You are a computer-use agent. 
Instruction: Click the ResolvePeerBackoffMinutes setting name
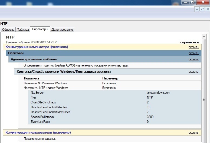tap(49, 107)
